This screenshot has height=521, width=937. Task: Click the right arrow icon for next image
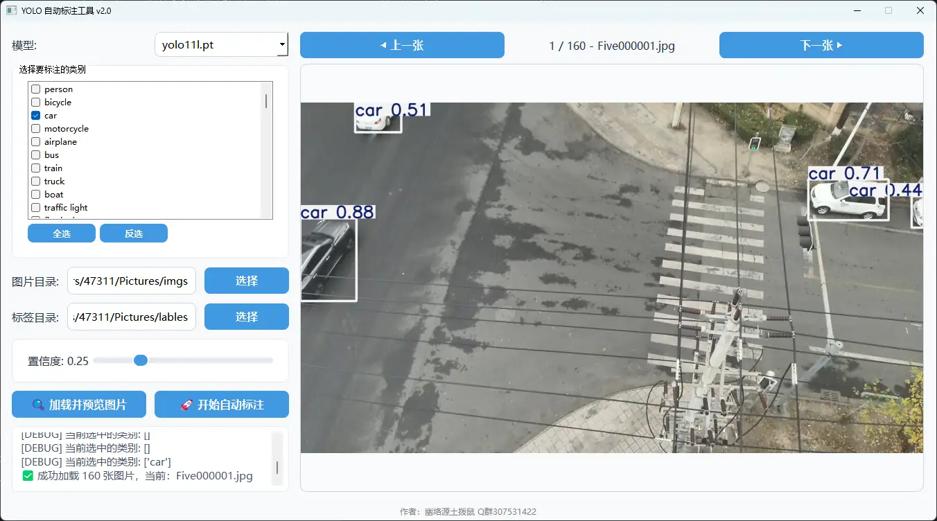click(x=839, y=46)
